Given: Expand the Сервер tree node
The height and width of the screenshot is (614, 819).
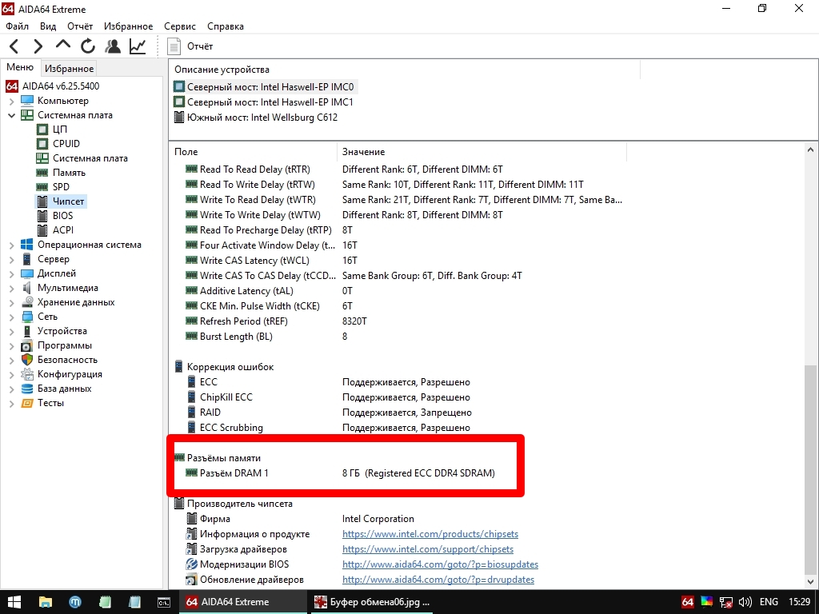Looking at the screenshot, I should click(x=11, y=260).
